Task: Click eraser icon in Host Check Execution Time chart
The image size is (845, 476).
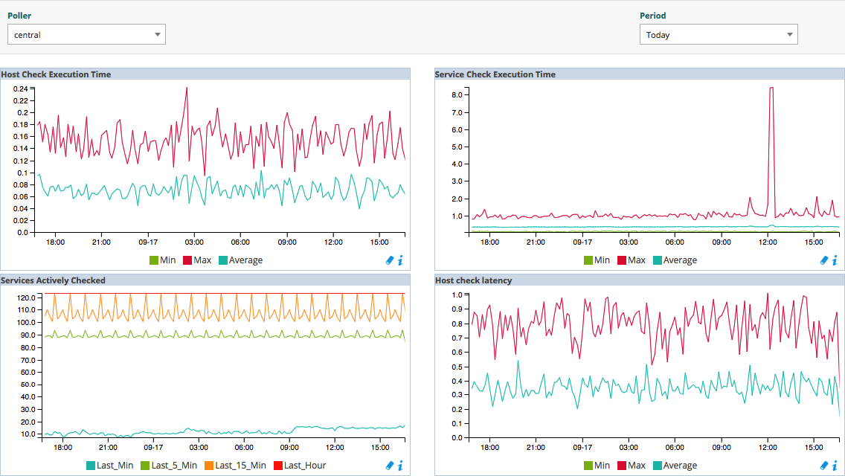Action: tap(390, 260)
